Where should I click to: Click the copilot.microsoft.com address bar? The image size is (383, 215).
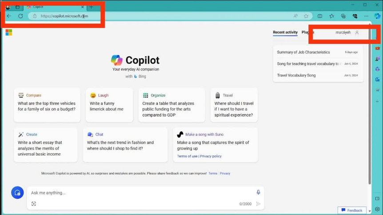[x=170, y=16]
